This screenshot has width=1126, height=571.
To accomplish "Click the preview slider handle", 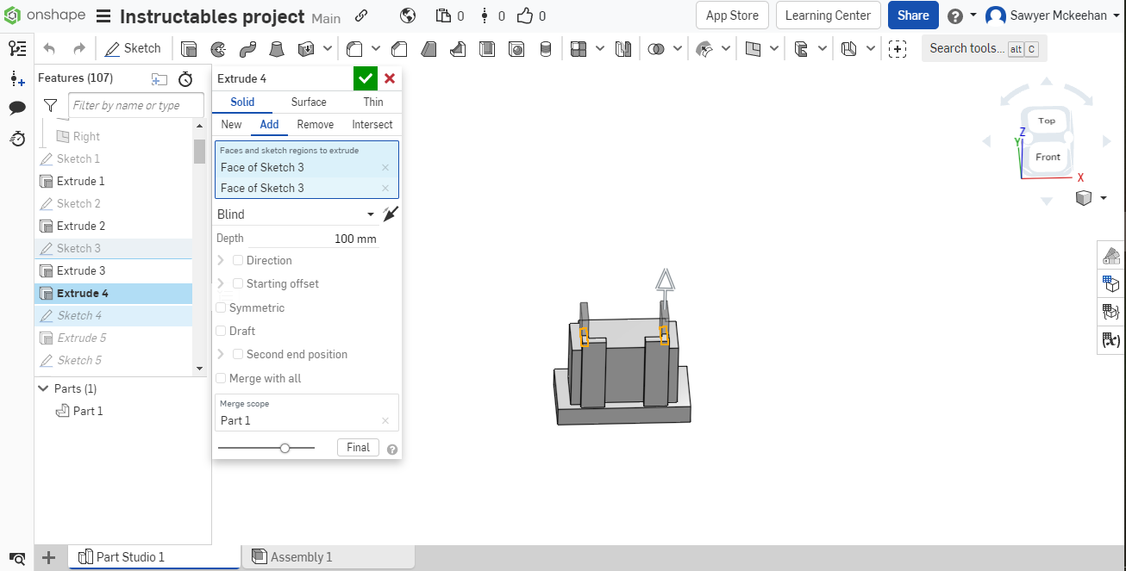I will coord(285,448).
